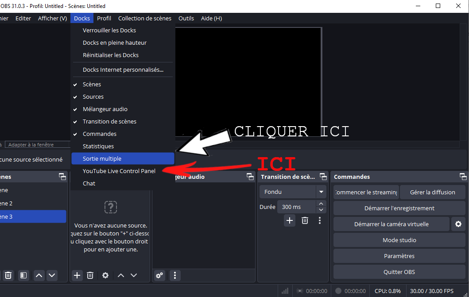
Task: Undock the Commandes panel
Action: point(462,177)
